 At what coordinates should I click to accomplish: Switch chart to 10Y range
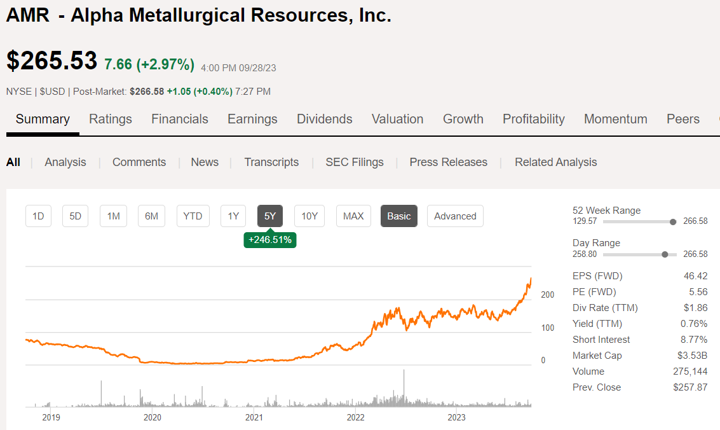click(309, 216)
